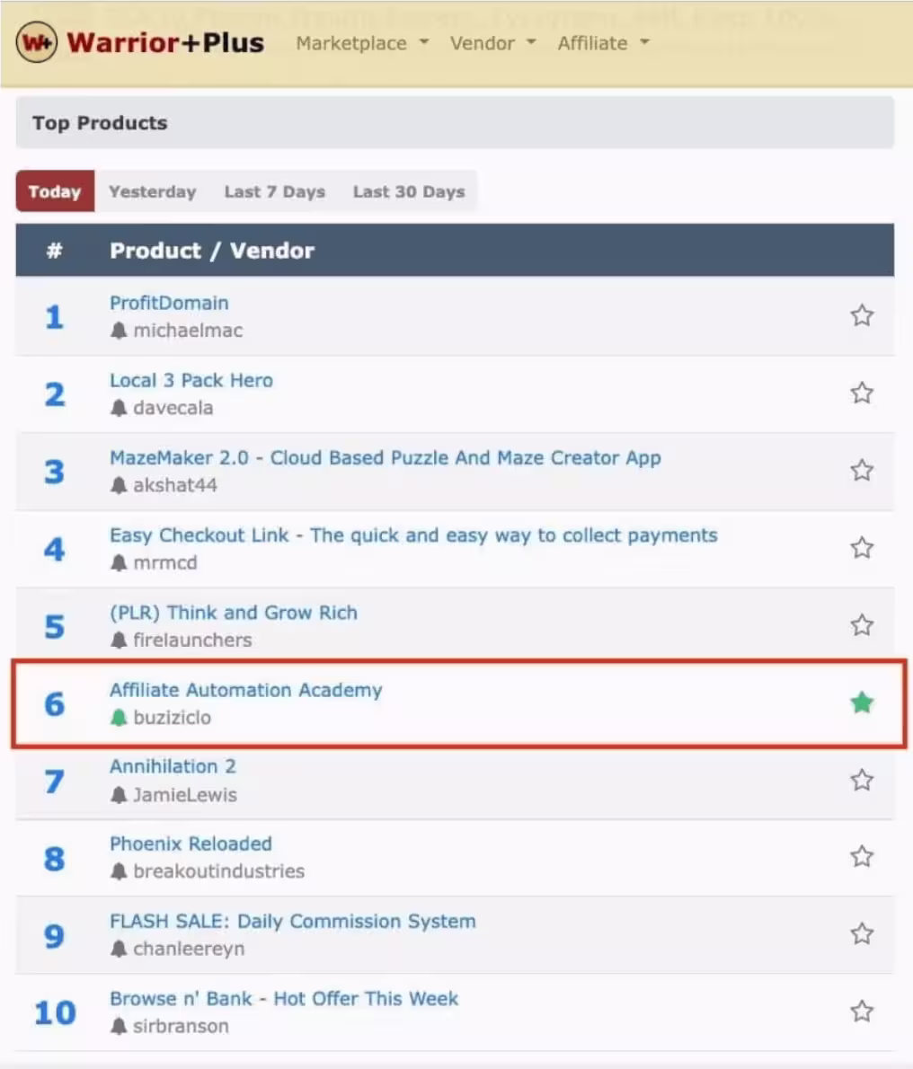Switch to Last 30 Days tab
The height and width of the screenshot is (1069, 913).
coord(409,191)
